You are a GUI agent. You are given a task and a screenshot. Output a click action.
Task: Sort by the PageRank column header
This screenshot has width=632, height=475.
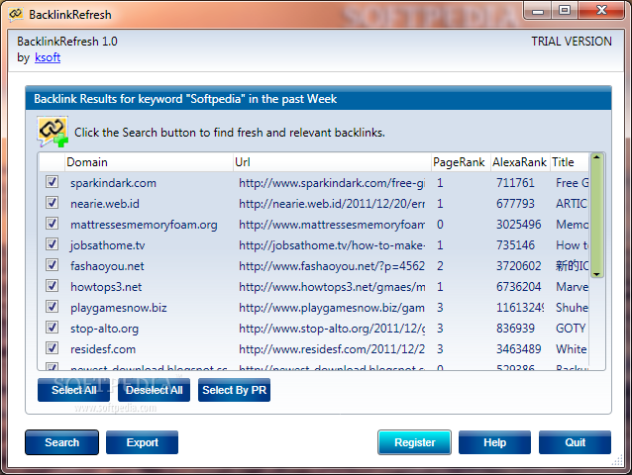coord(461,162)
